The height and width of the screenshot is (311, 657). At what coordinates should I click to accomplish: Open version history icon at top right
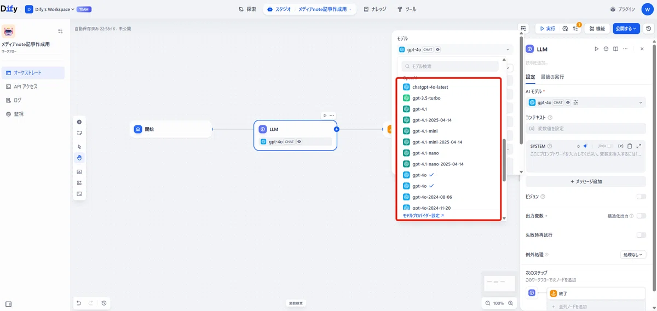point(649,28)
